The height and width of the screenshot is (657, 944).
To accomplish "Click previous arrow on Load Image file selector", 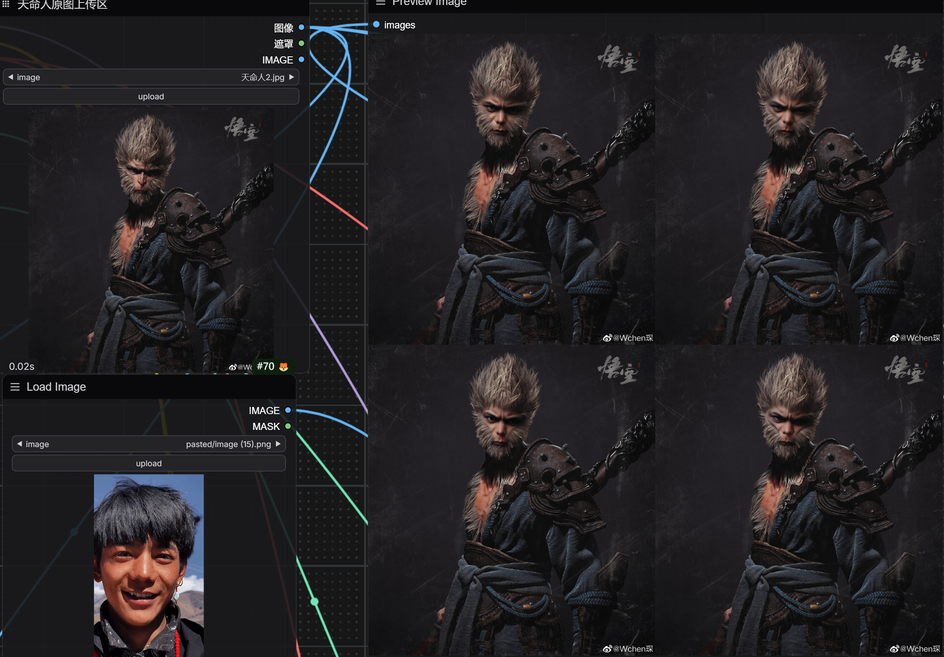I will [20, 444].
